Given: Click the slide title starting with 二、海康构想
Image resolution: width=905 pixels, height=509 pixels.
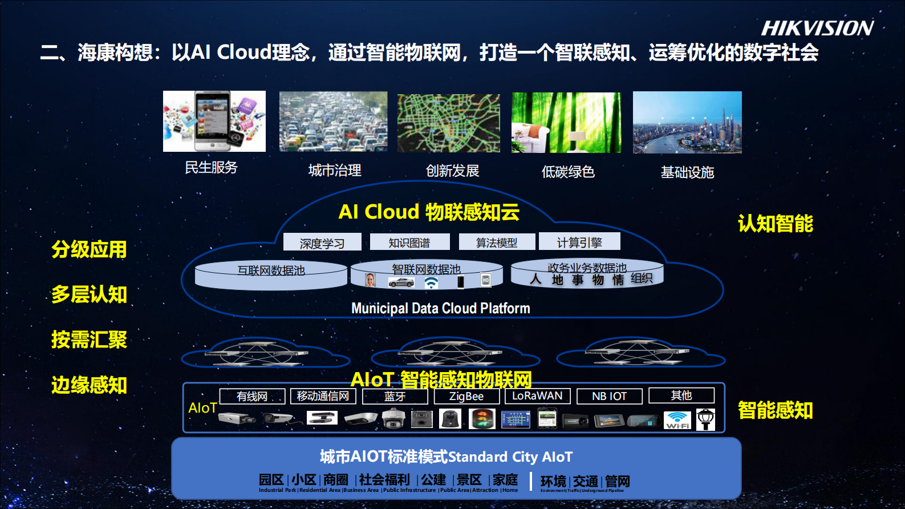Looking at the screenshot, I should click(429, 52).
